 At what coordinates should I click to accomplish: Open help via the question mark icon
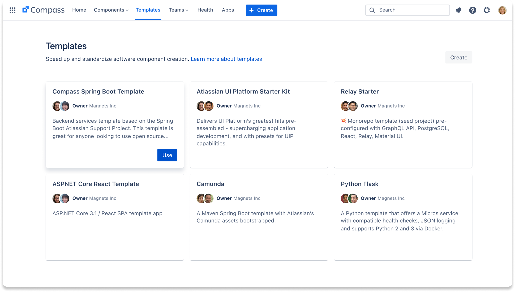tap(473, 10)
